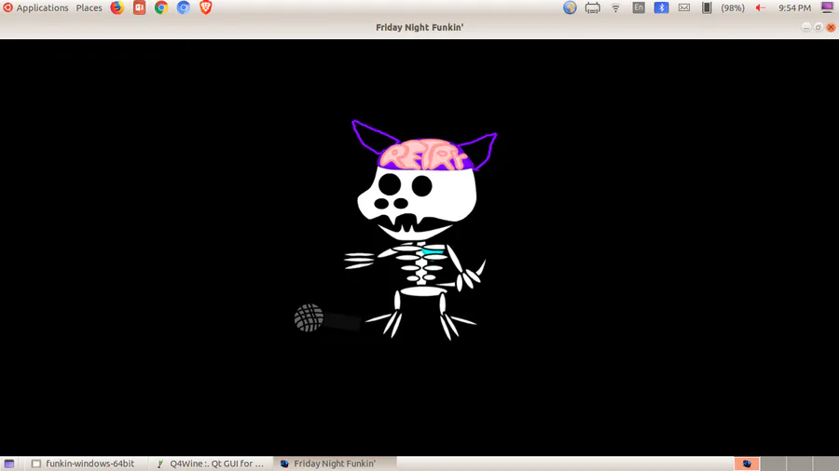Click the microphone on the ground
Image resolution: width=839 pixels, height=471 pixels.
click(327, 318)
